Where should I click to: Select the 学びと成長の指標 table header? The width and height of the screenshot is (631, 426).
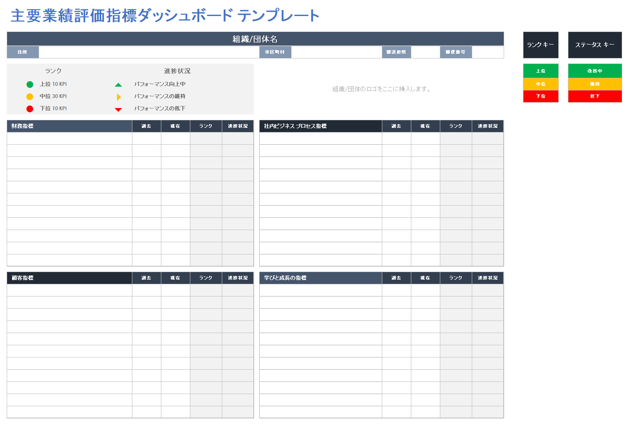point(321,278)
